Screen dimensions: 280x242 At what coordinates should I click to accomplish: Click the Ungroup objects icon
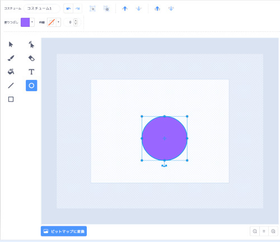point(106,8)
